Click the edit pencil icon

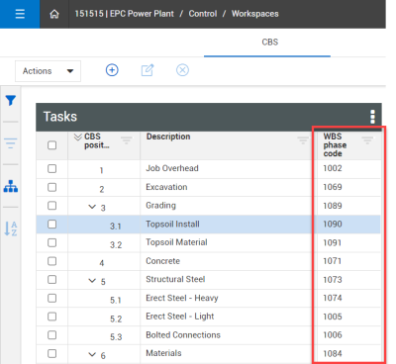pos(148,70)
